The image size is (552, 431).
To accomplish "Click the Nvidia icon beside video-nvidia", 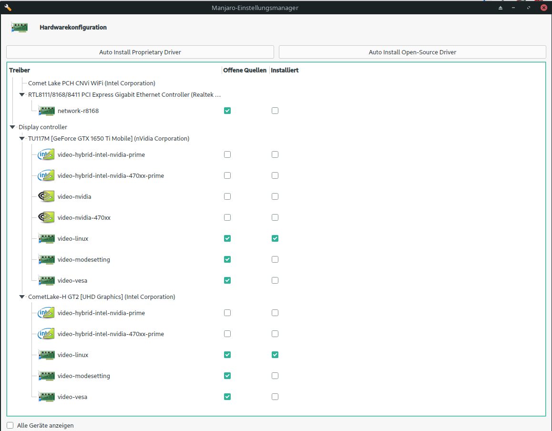I will coord(46,196).
